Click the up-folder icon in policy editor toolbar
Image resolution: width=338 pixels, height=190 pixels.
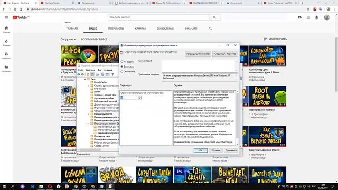[x=88, y=74]
